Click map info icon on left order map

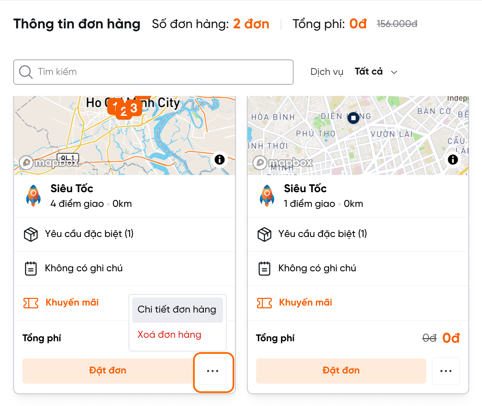click(x=220, y=160)
